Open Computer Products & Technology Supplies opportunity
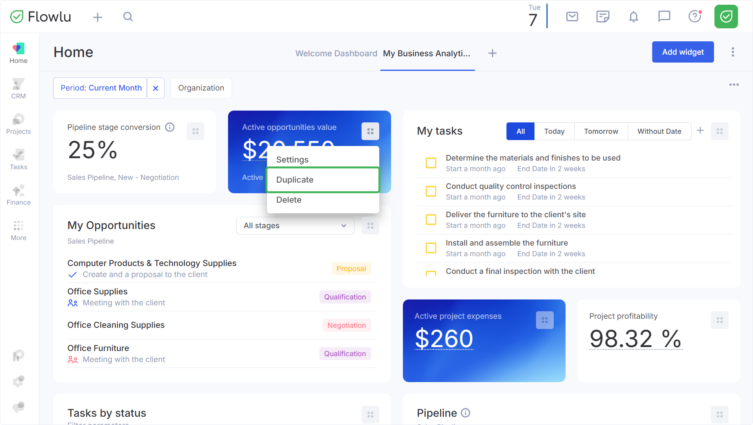Image resolution: width=753 pixels, height=425 pixels. pos(152,263)
